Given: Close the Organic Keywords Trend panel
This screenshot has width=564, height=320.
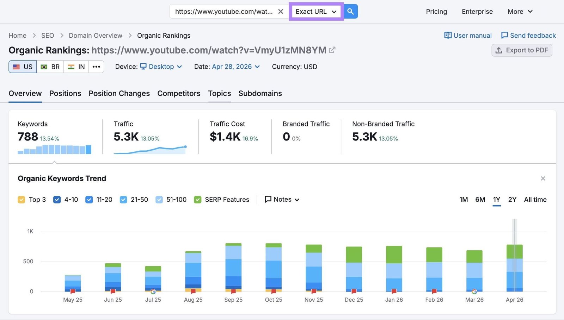Looking at the screenshot, I should tap(543, 178).
